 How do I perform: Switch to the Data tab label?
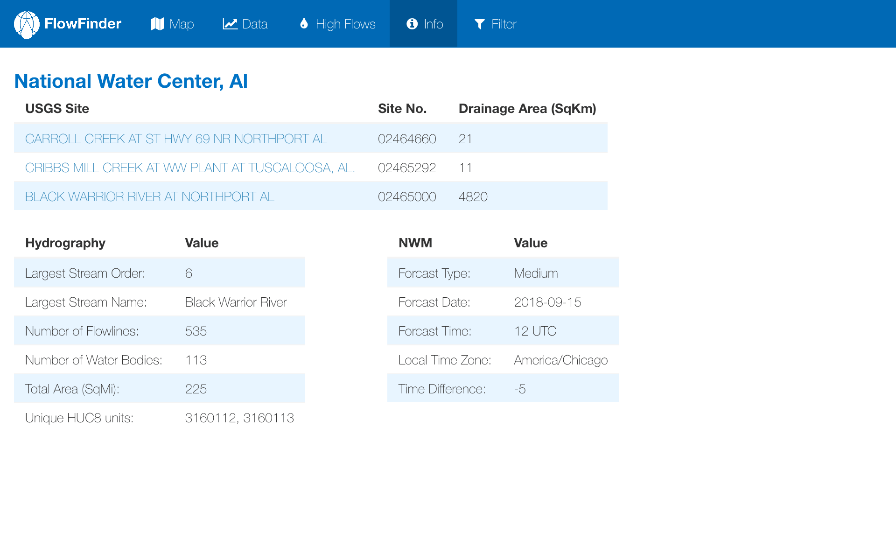coord(255,24)
